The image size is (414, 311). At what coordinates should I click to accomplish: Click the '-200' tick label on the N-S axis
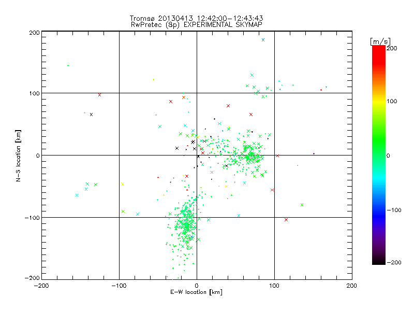point(32,278)
